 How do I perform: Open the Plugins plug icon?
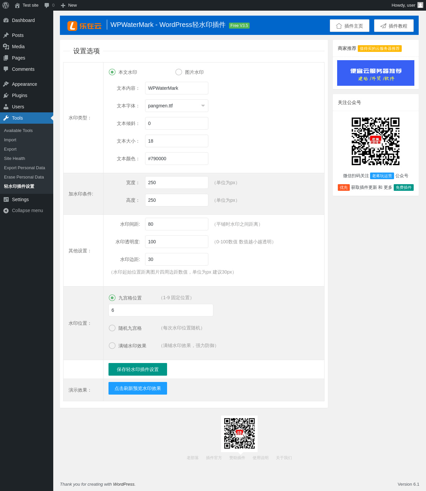pyautogui.click(x=6, y=95)
